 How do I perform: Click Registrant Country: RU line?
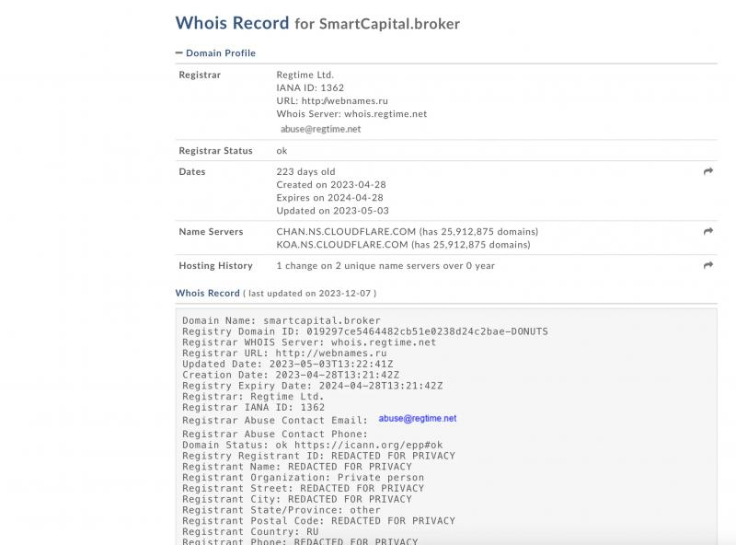[x=250, y=531]
